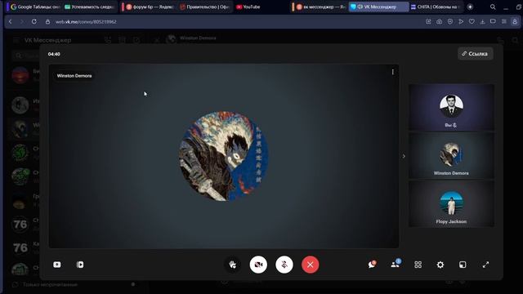View site security lock info
The width and height of the screenshot is (523, 294).
[x=47, y=22]
